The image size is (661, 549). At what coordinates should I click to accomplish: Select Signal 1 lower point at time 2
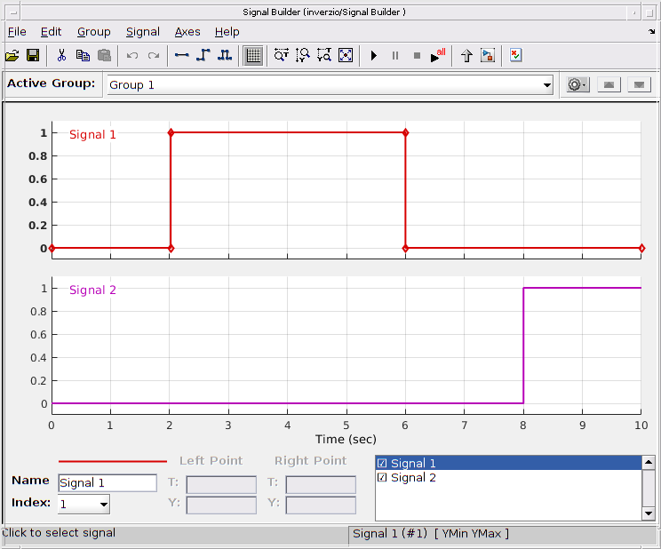(171, 249)
